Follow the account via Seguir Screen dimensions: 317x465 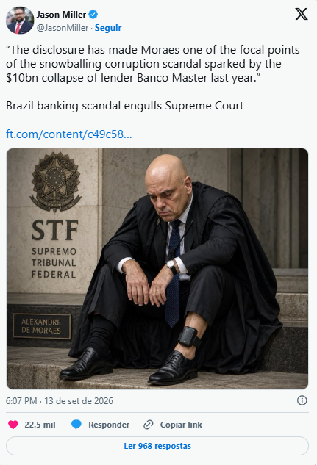(x=108, y=28)
